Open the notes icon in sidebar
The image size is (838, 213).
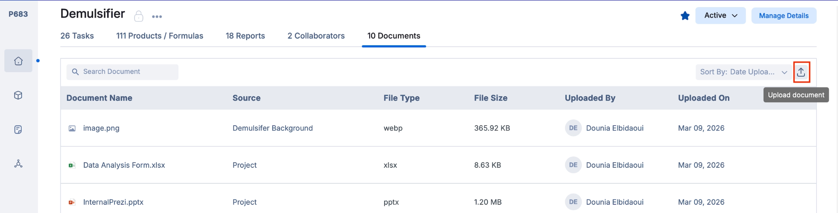(x=18, y=130)
